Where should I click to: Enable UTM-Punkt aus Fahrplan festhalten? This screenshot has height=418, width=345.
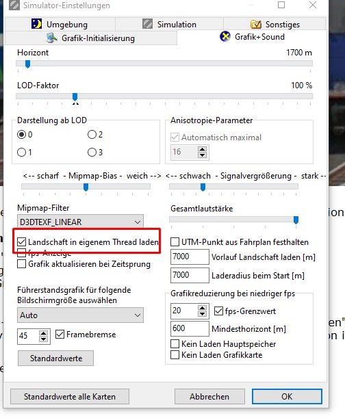point(175,241)
